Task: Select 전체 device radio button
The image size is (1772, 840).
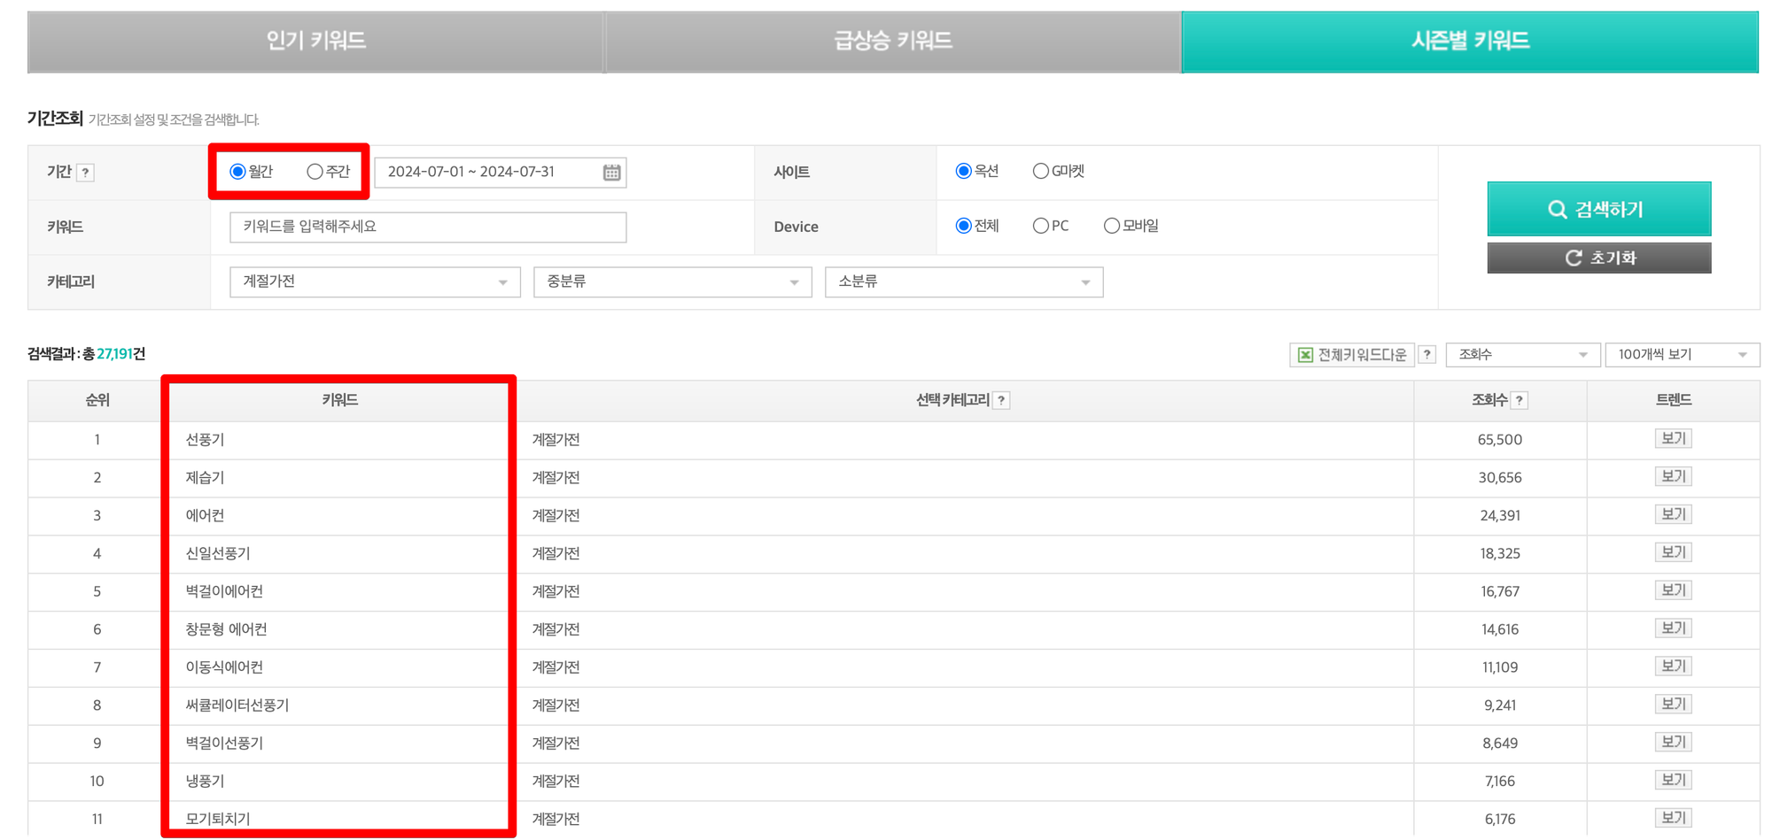Action: point(963,226)
